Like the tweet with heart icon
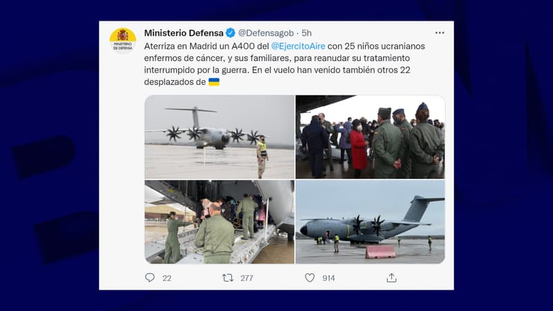The width and height of the screenshot is (553, 311). pos(310,278)
